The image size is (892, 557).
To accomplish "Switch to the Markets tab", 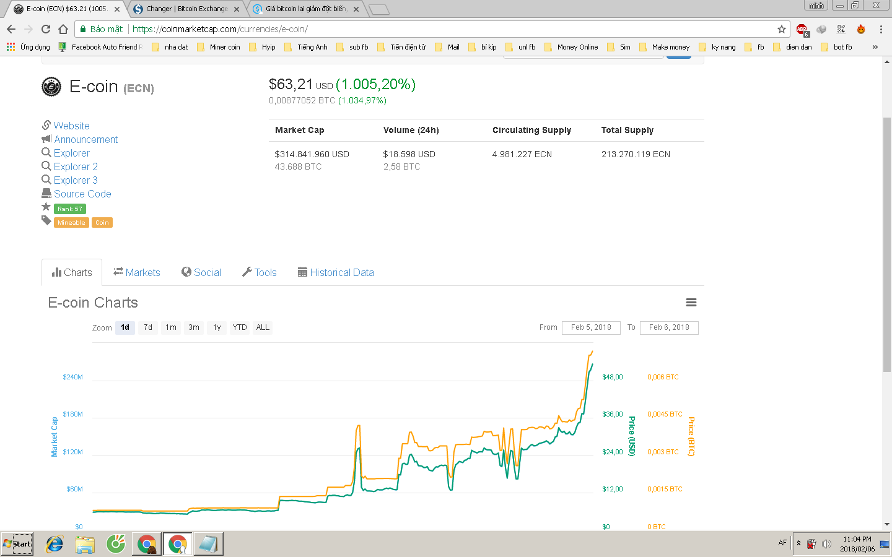I will [137, 272].
